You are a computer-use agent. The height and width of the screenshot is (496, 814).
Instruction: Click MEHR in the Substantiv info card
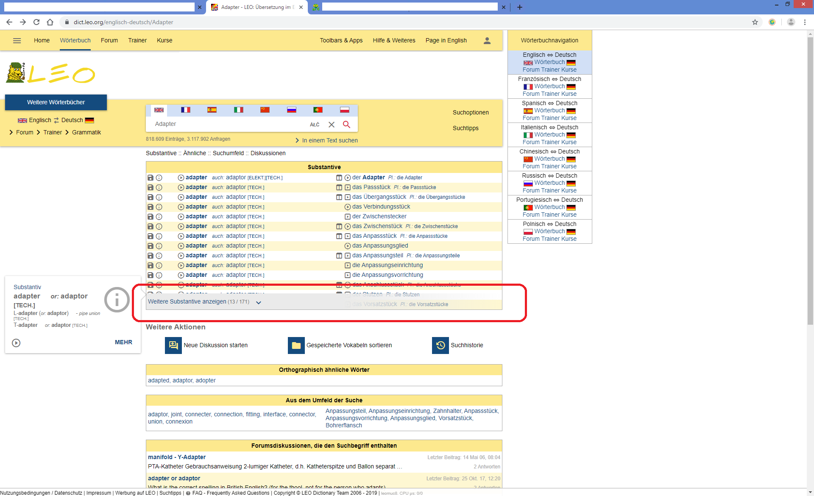tap(123, 342)
